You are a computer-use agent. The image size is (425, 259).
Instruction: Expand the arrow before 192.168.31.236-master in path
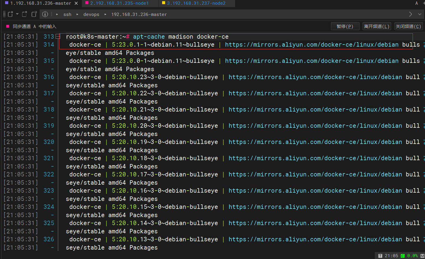105,14
